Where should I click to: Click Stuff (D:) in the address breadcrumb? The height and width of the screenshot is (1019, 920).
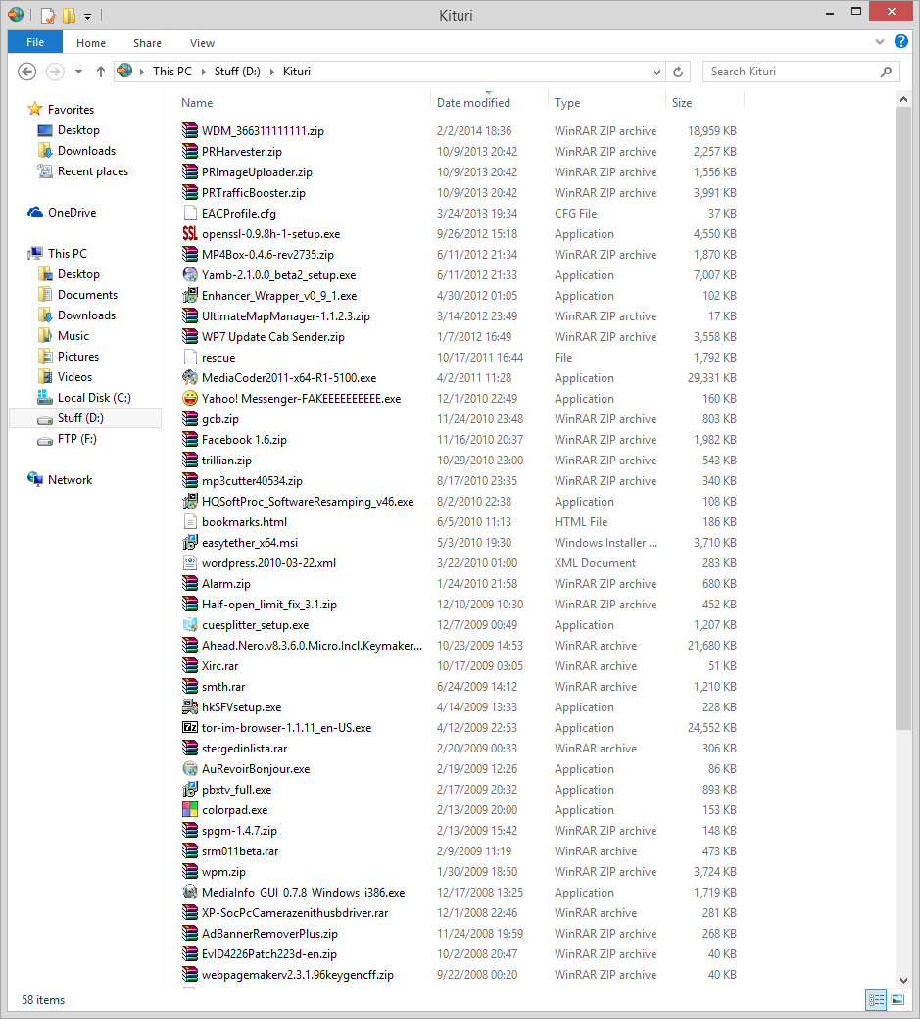237,72
